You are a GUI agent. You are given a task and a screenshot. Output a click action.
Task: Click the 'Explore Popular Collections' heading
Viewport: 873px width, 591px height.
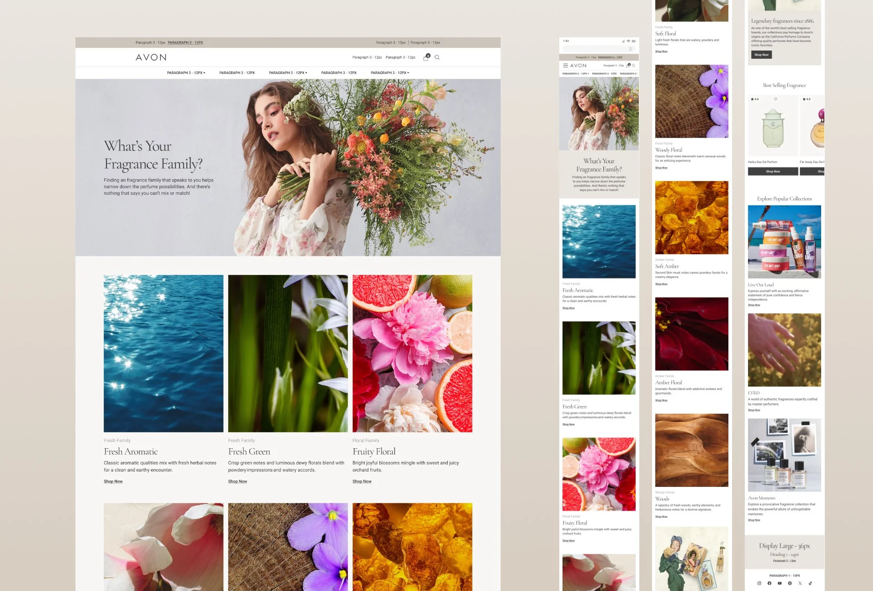784,199
